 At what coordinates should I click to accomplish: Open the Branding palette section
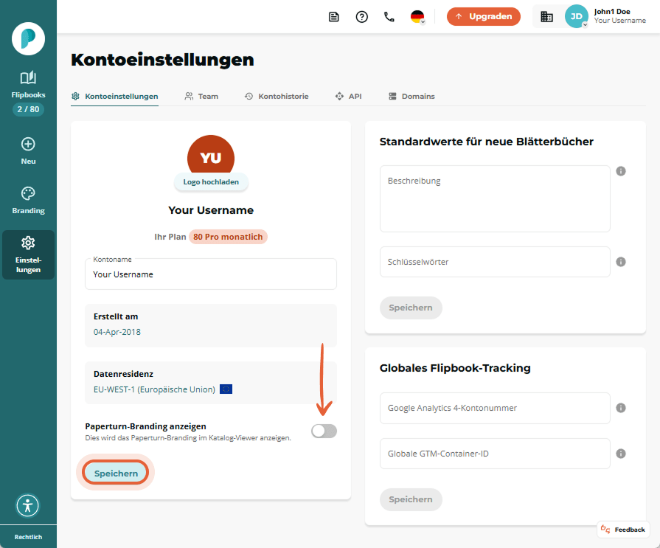pos(28,201)
